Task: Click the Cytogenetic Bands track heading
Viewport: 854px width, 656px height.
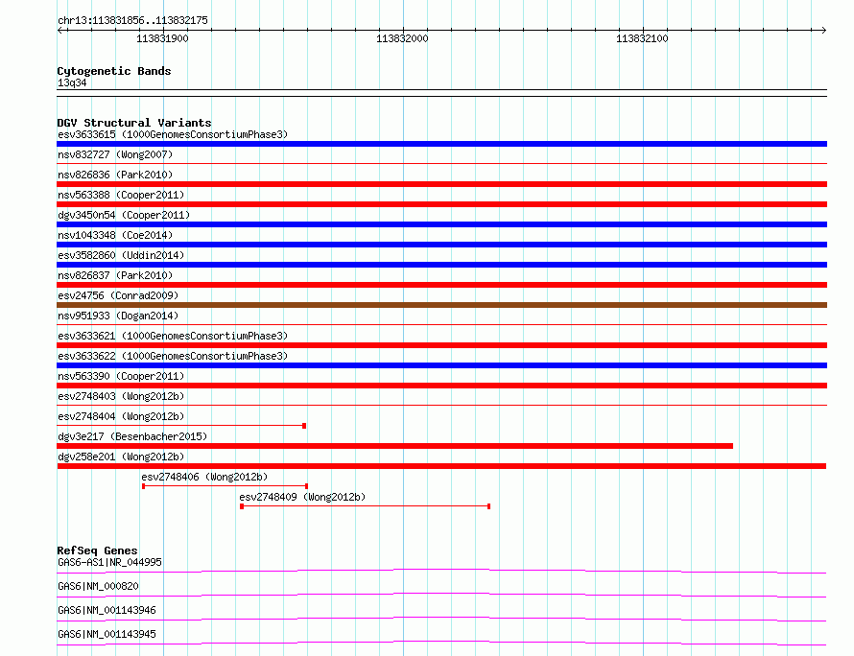Action: pyautogui.click(x=114, y=71)
